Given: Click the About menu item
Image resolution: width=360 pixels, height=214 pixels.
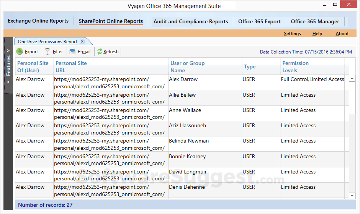Looking at the screenshot, I should [x=342, y=34].
